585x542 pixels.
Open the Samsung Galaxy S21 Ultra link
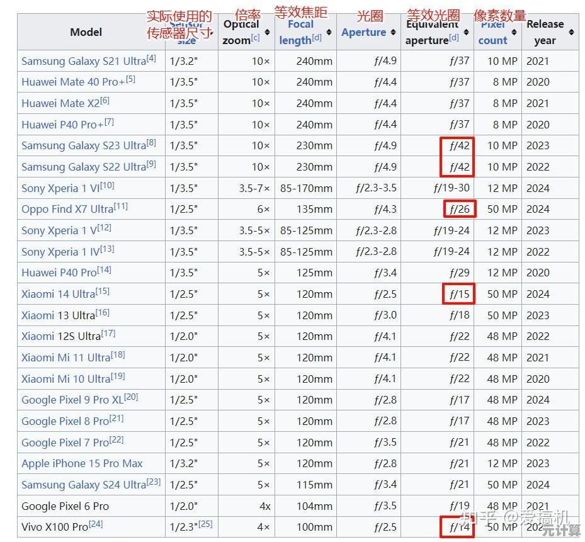83,62
